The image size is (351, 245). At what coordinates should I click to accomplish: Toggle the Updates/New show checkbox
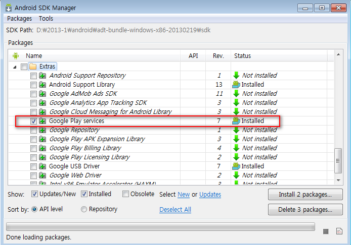pyautogui.click(x=34, y=194)
